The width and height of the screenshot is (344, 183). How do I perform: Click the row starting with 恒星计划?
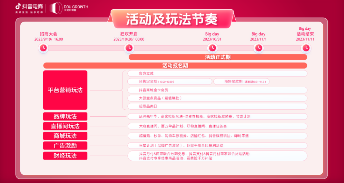217,146
